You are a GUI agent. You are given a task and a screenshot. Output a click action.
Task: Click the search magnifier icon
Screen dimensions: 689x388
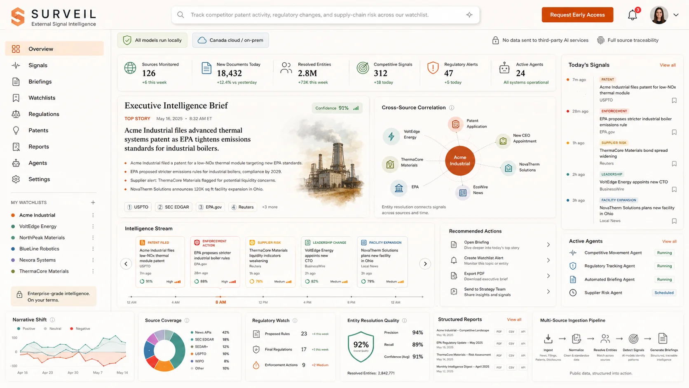180,15
